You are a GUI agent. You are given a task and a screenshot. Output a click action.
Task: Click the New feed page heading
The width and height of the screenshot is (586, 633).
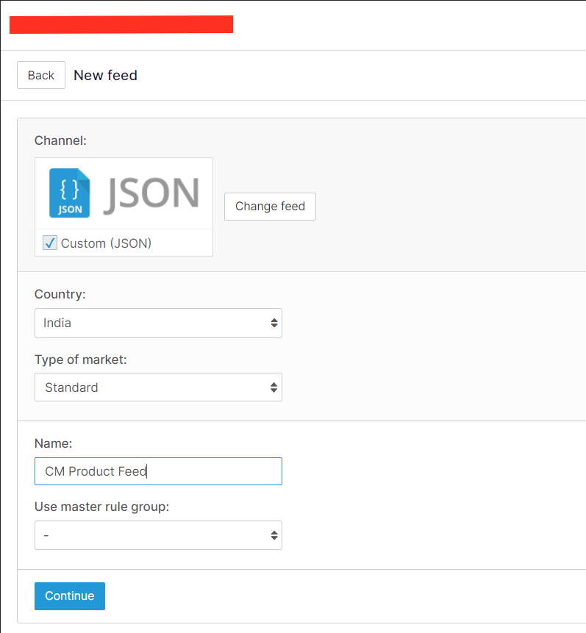[106, 75]
